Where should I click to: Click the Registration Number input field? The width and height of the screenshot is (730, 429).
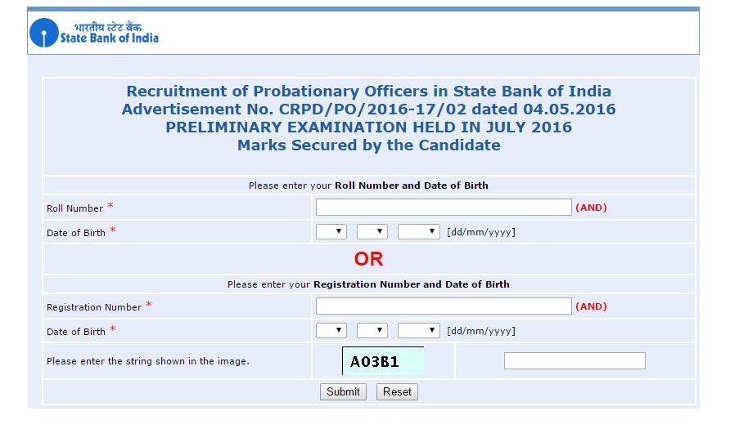(444, 306)
